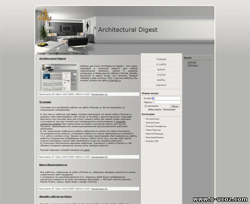Open the Architectural Digest post thumbnail
The image size is (250, 204).
click(x=59, y=77)
